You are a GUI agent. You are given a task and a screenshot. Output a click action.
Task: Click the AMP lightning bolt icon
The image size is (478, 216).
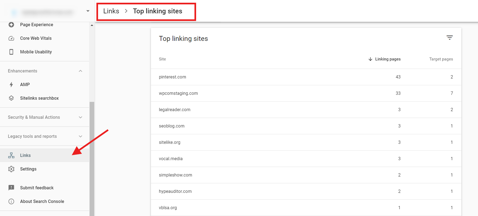click(11, 84)
